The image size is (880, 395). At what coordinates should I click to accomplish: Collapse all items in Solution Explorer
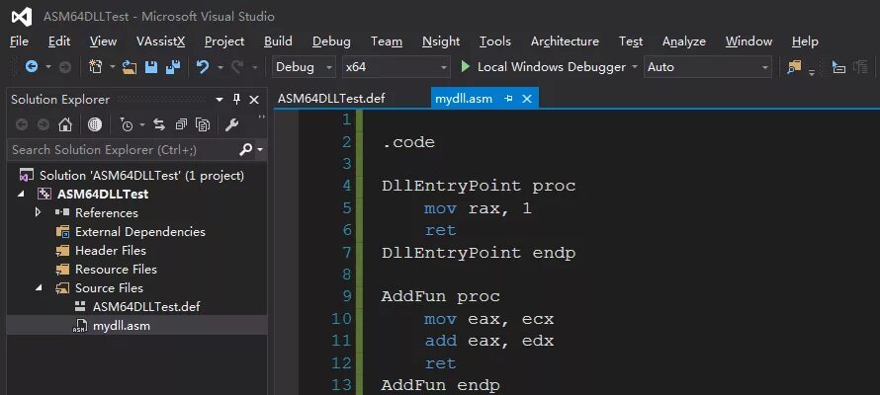(x=181, y=124)
